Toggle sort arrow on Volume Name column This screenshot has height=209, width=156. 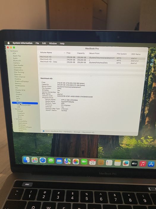tap(64, 53)
